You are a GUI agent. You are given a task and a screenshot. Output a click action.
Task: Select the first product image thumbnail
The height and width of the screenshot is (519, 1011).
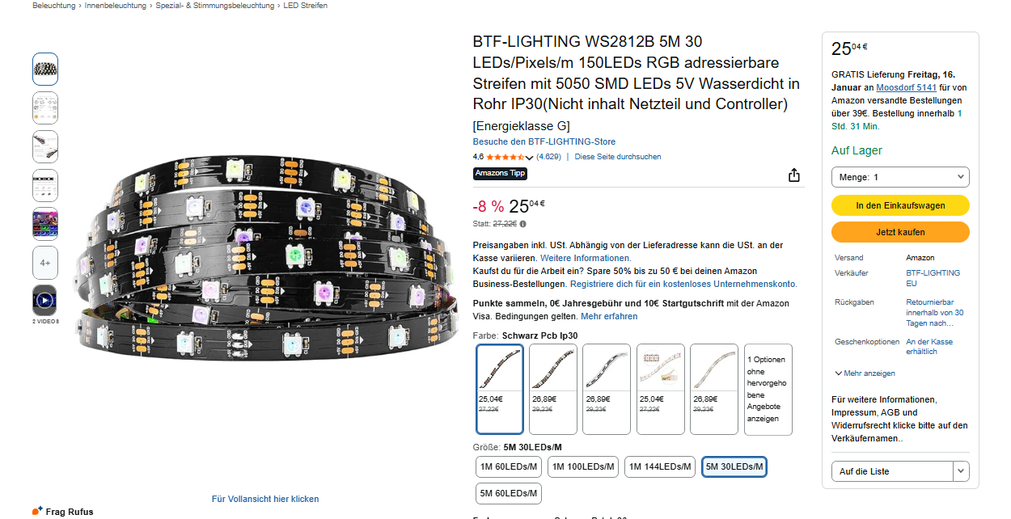(x=45, y=70)
